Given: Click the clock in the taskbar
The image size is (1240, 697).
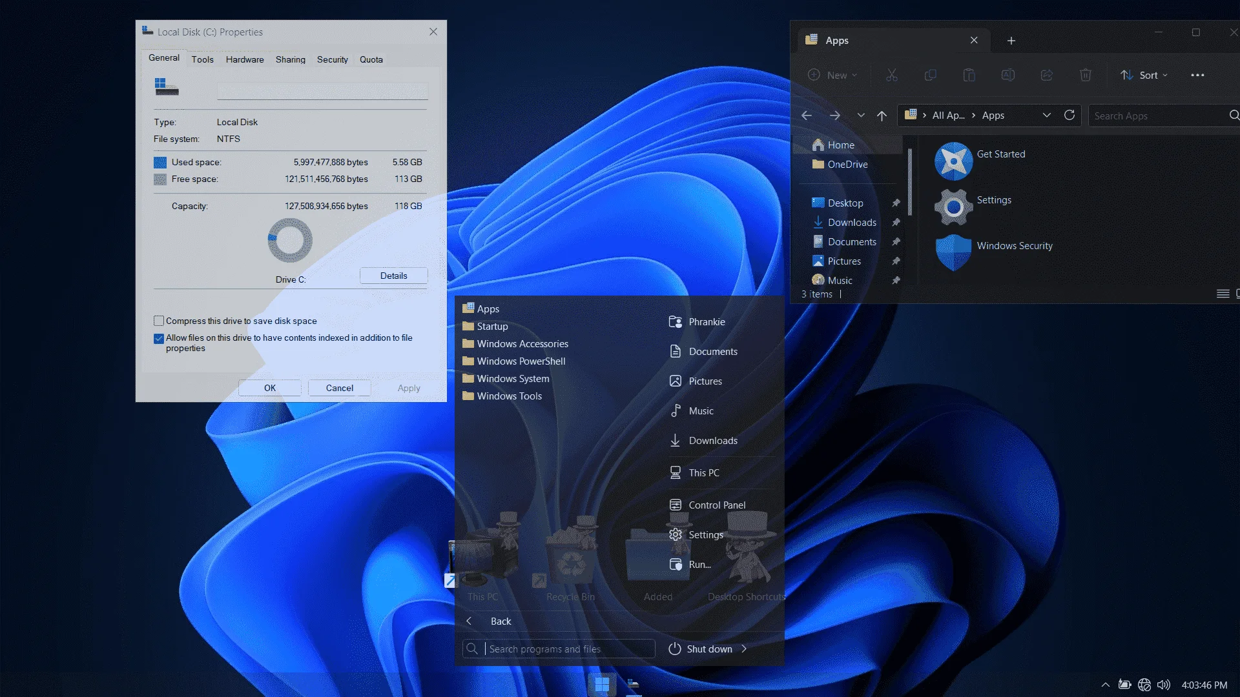Looking at the screenshot, I should 1204,685.
